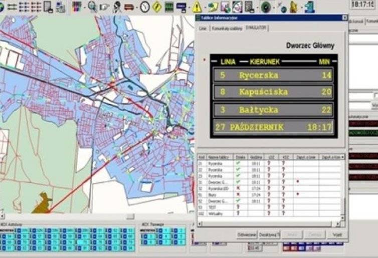Select the magnifying glass zoom tool

[x=92, y=7]
